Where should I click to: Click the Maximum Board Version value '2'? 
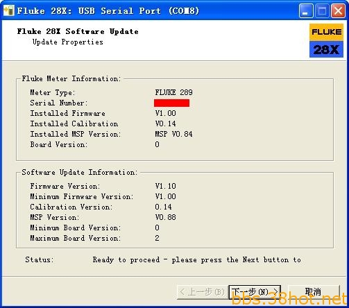pos(157,238)
